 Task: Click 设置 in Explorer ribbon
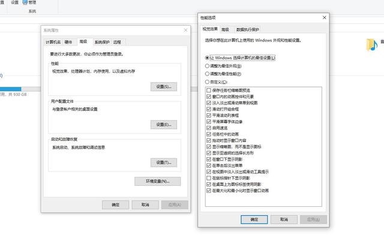[14, 2]
